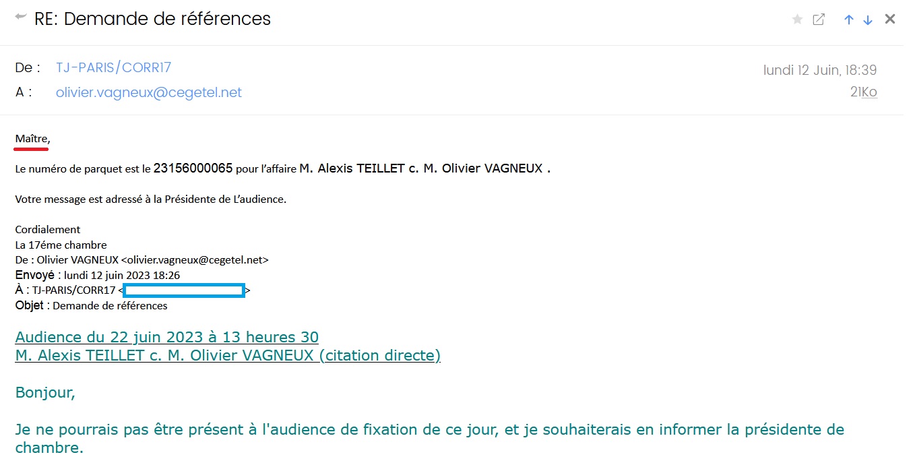This screenshot has height=465, width=911.
Task: Click the parquet number 23156000065
Action: pyautogui.click(x=193, y=168)
